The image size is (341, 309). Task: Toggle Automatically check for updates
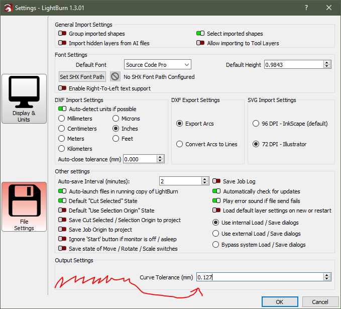216,191
